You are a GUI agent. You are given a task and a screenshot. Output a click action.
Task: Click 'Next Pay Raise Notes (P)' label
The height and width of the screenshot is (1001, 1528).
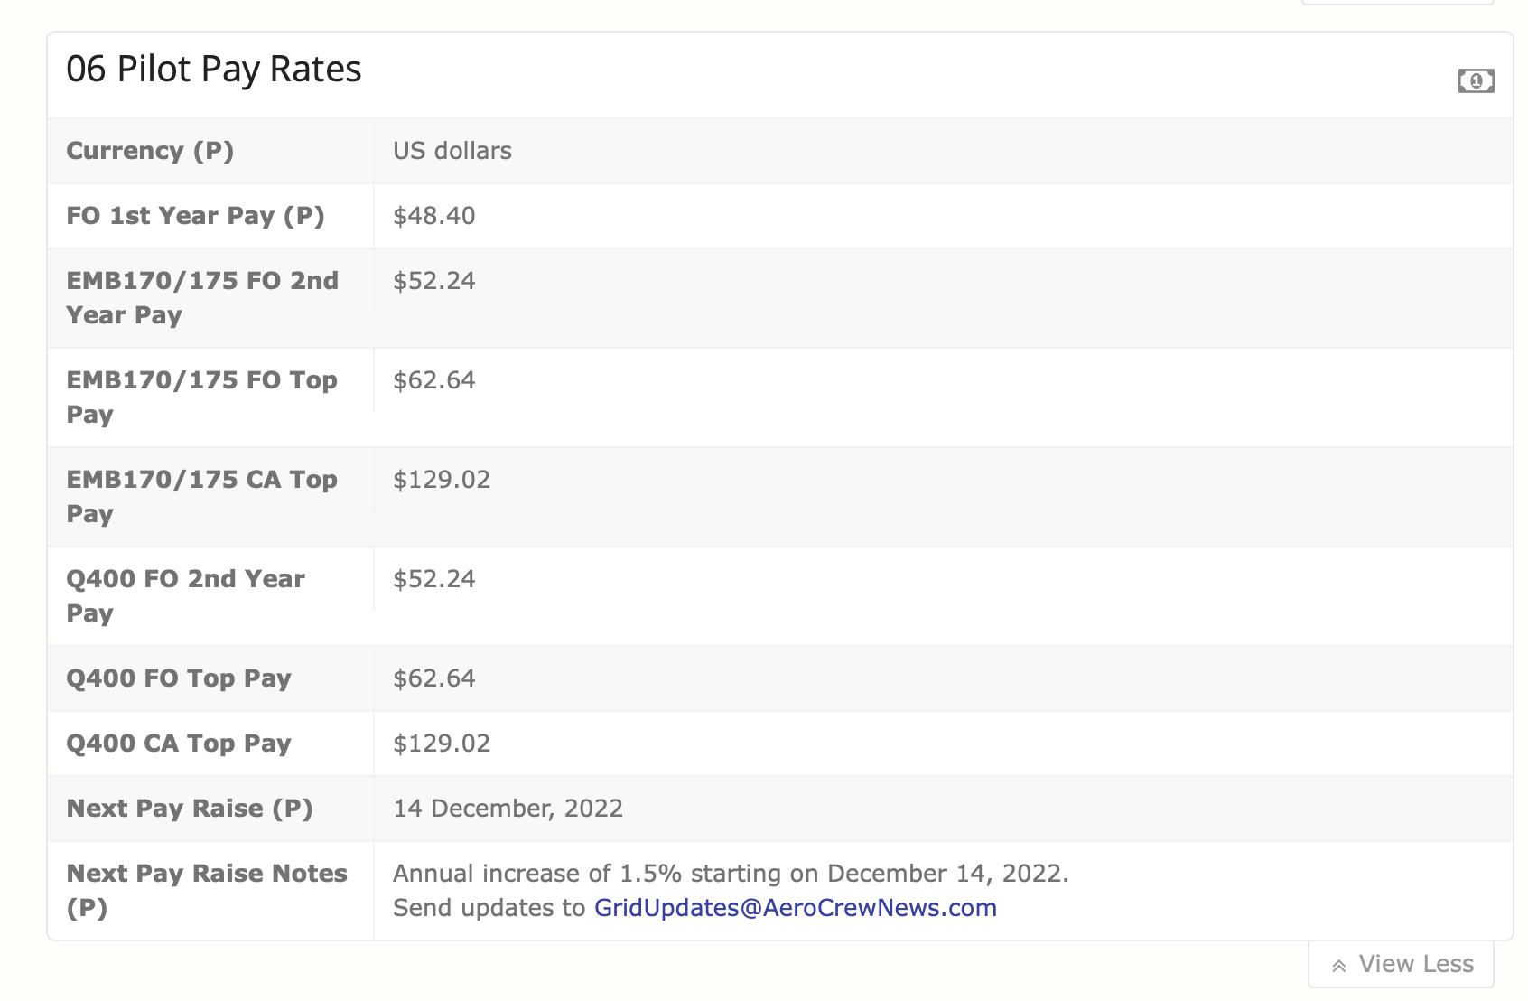[207, 890]
